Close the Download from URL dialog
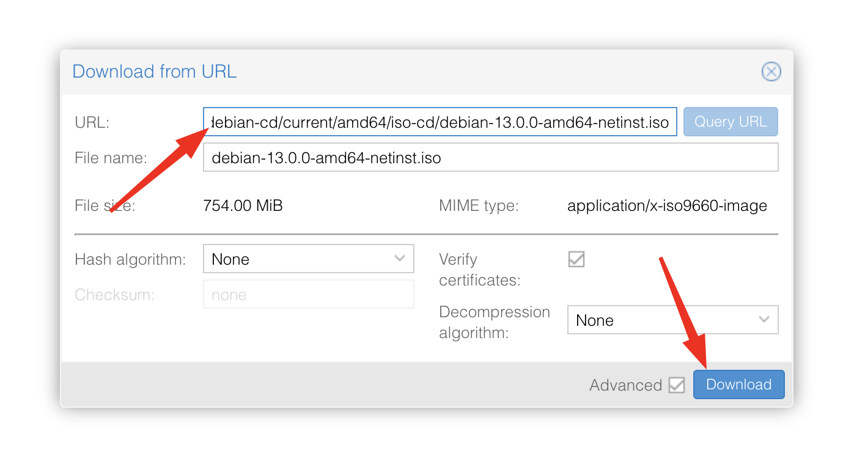Image resolution: width=865 pixels, height=467 pixels. (771, 72)
